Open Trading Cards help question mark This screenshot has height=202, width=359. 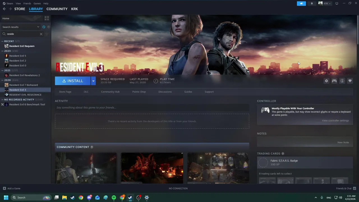pyautogui.click(x=283, y=154)
